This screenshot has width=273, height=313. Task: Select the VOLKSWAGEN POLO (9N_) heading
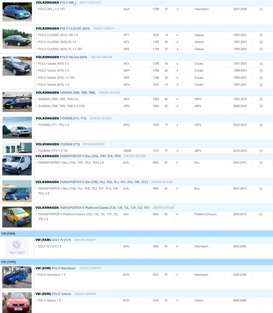pos(56,3)
